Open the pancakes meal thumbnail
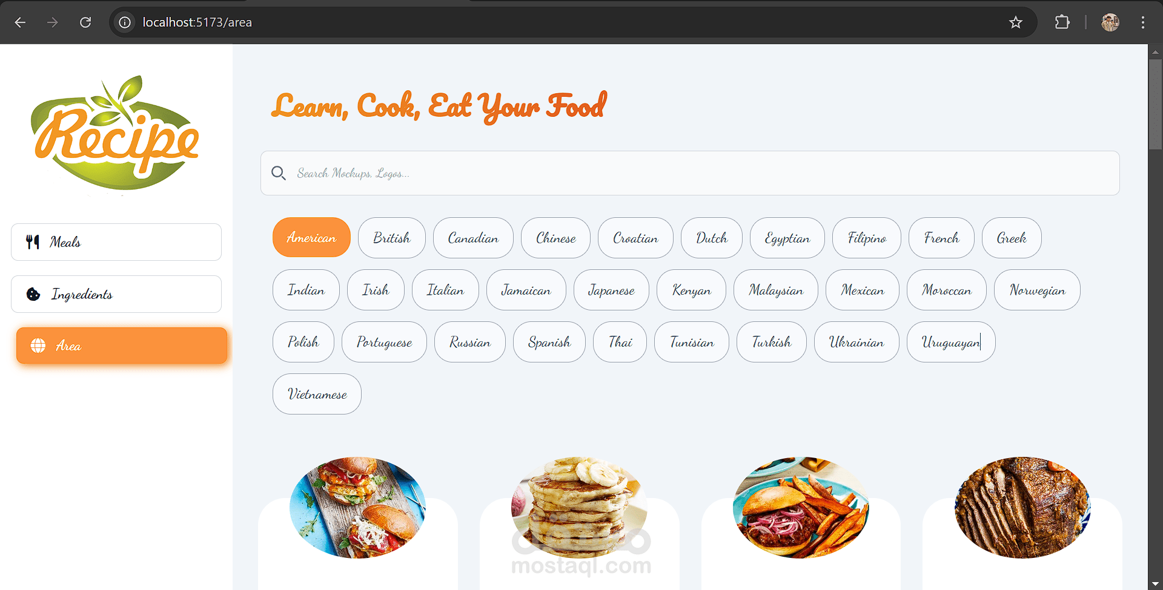Image resolution: width=1163 pixels, height=590 pixels. tap(579, 507)
